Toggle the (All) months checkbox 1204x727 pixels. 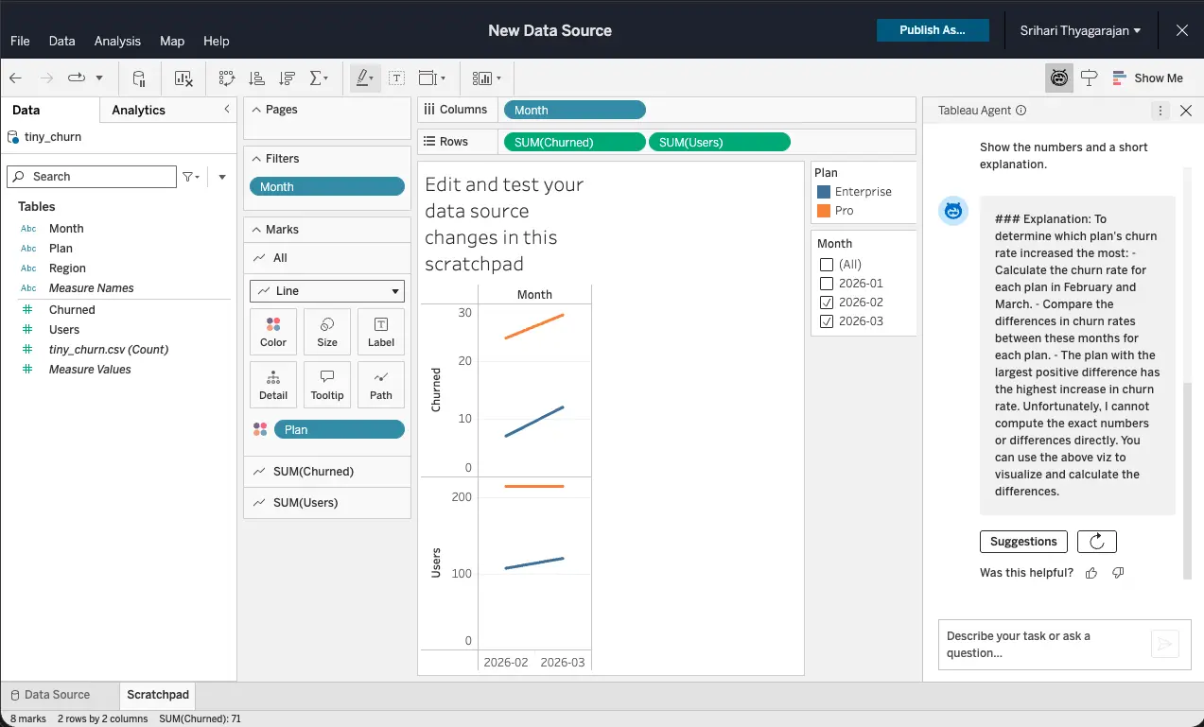click(827, 265)
